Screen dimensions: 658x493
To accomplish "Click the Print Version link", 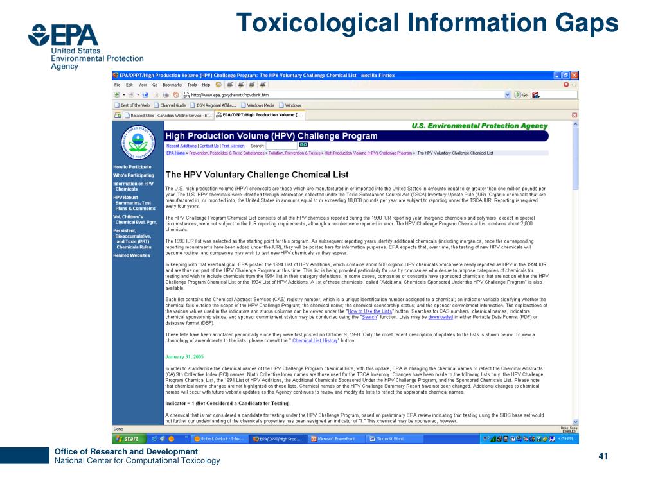I will (233, 146).
